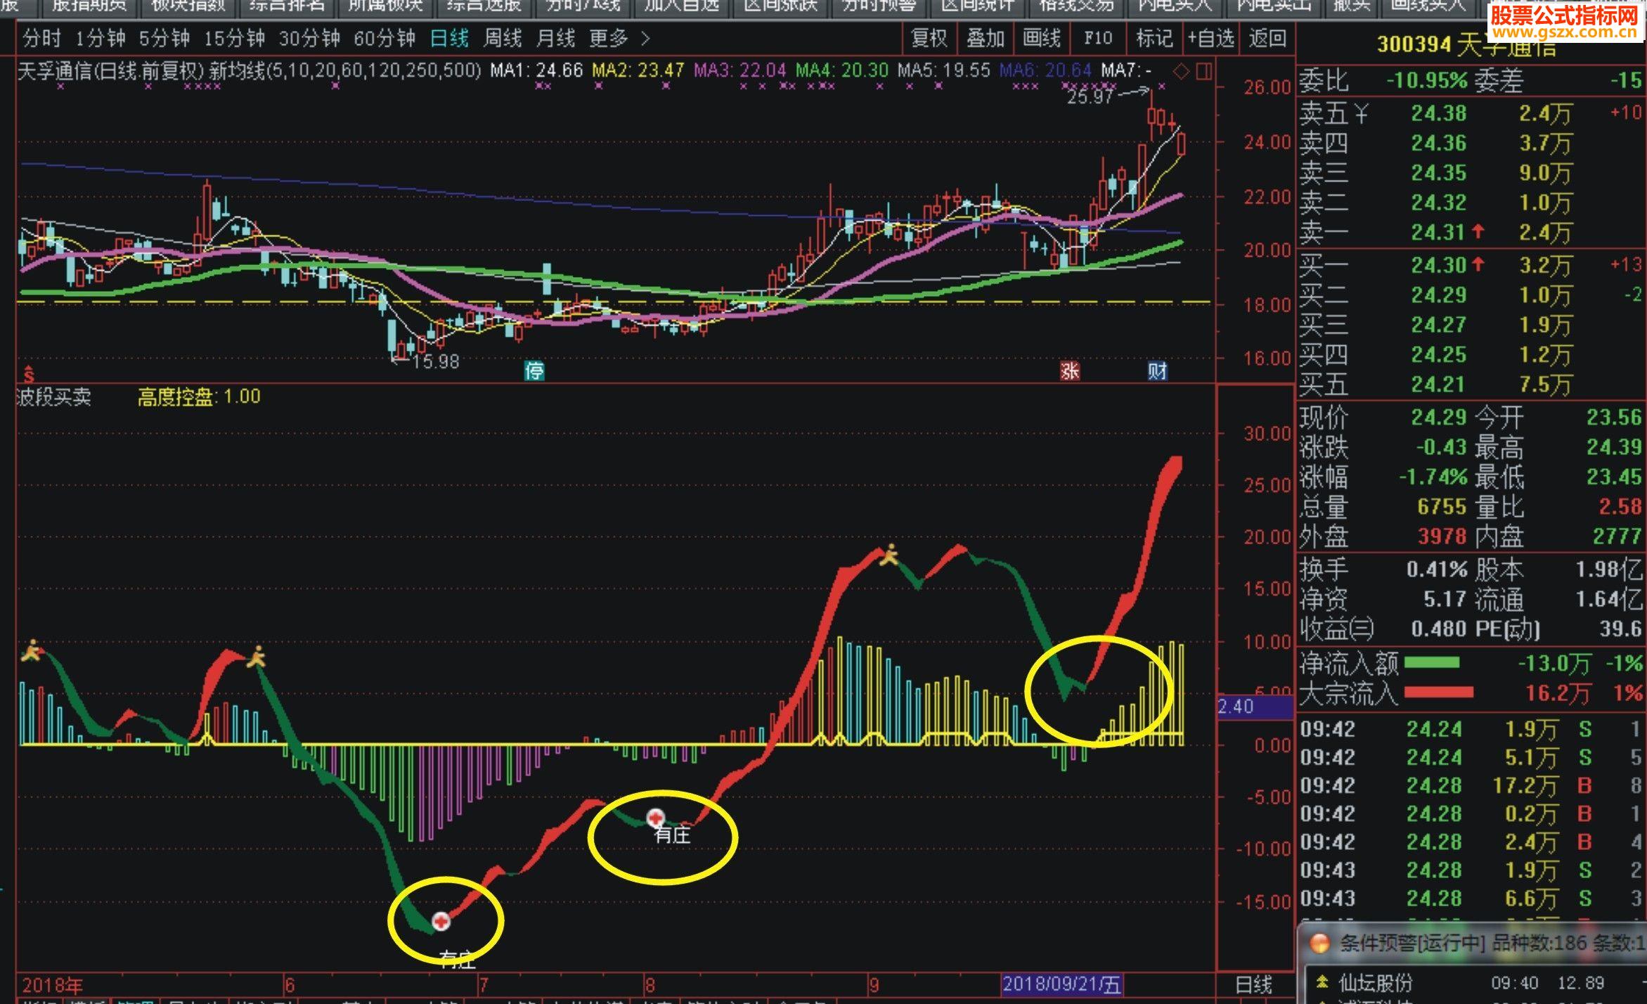The height and width of the screenshot is (1004, 1647).
Task: Click the August red plus 有庄 signal marker
Action: (x=655, y=817)
